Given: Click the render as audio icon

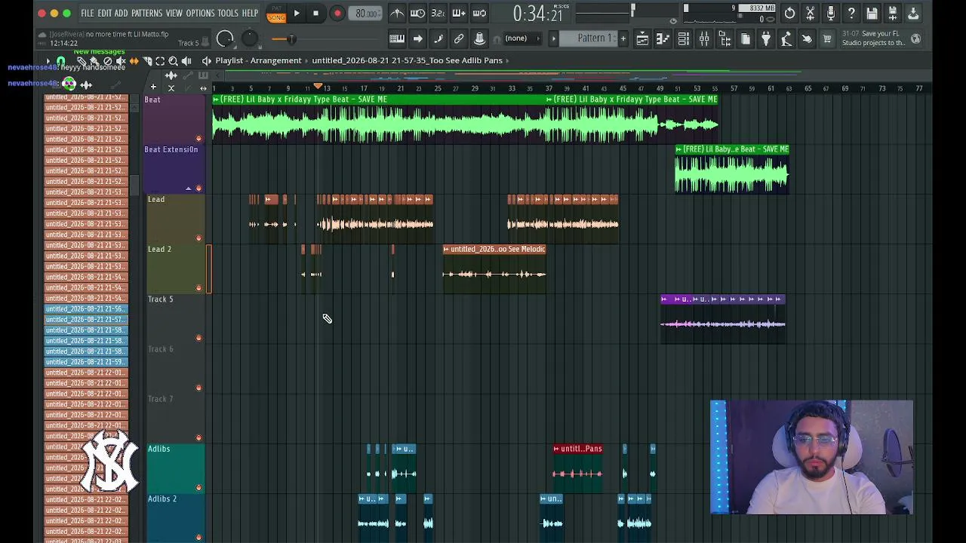Looking at the screenshot, I should pos(892,14).
